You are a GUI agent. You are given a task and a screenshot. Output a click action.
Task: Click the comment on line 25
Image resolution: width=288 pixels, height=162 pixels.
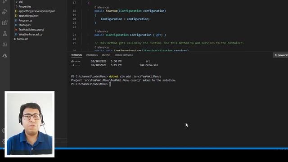(x=169, y=43)
